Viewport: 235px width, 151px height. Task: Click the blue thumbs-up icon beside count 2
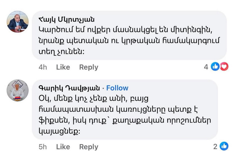point(224,146)
